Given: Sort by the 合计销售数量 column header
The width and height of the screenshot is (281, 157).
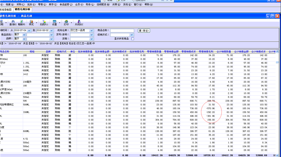Looking at the screenshot, I should 224,52.
